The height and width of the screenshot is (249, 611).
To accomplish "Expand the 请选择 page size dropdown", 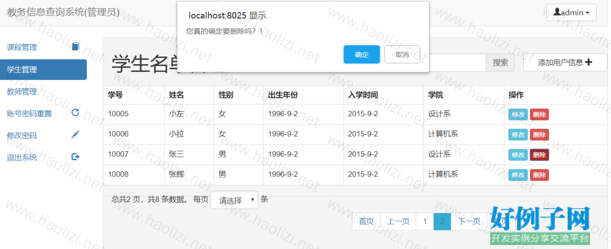I will [x=234, y=200].
